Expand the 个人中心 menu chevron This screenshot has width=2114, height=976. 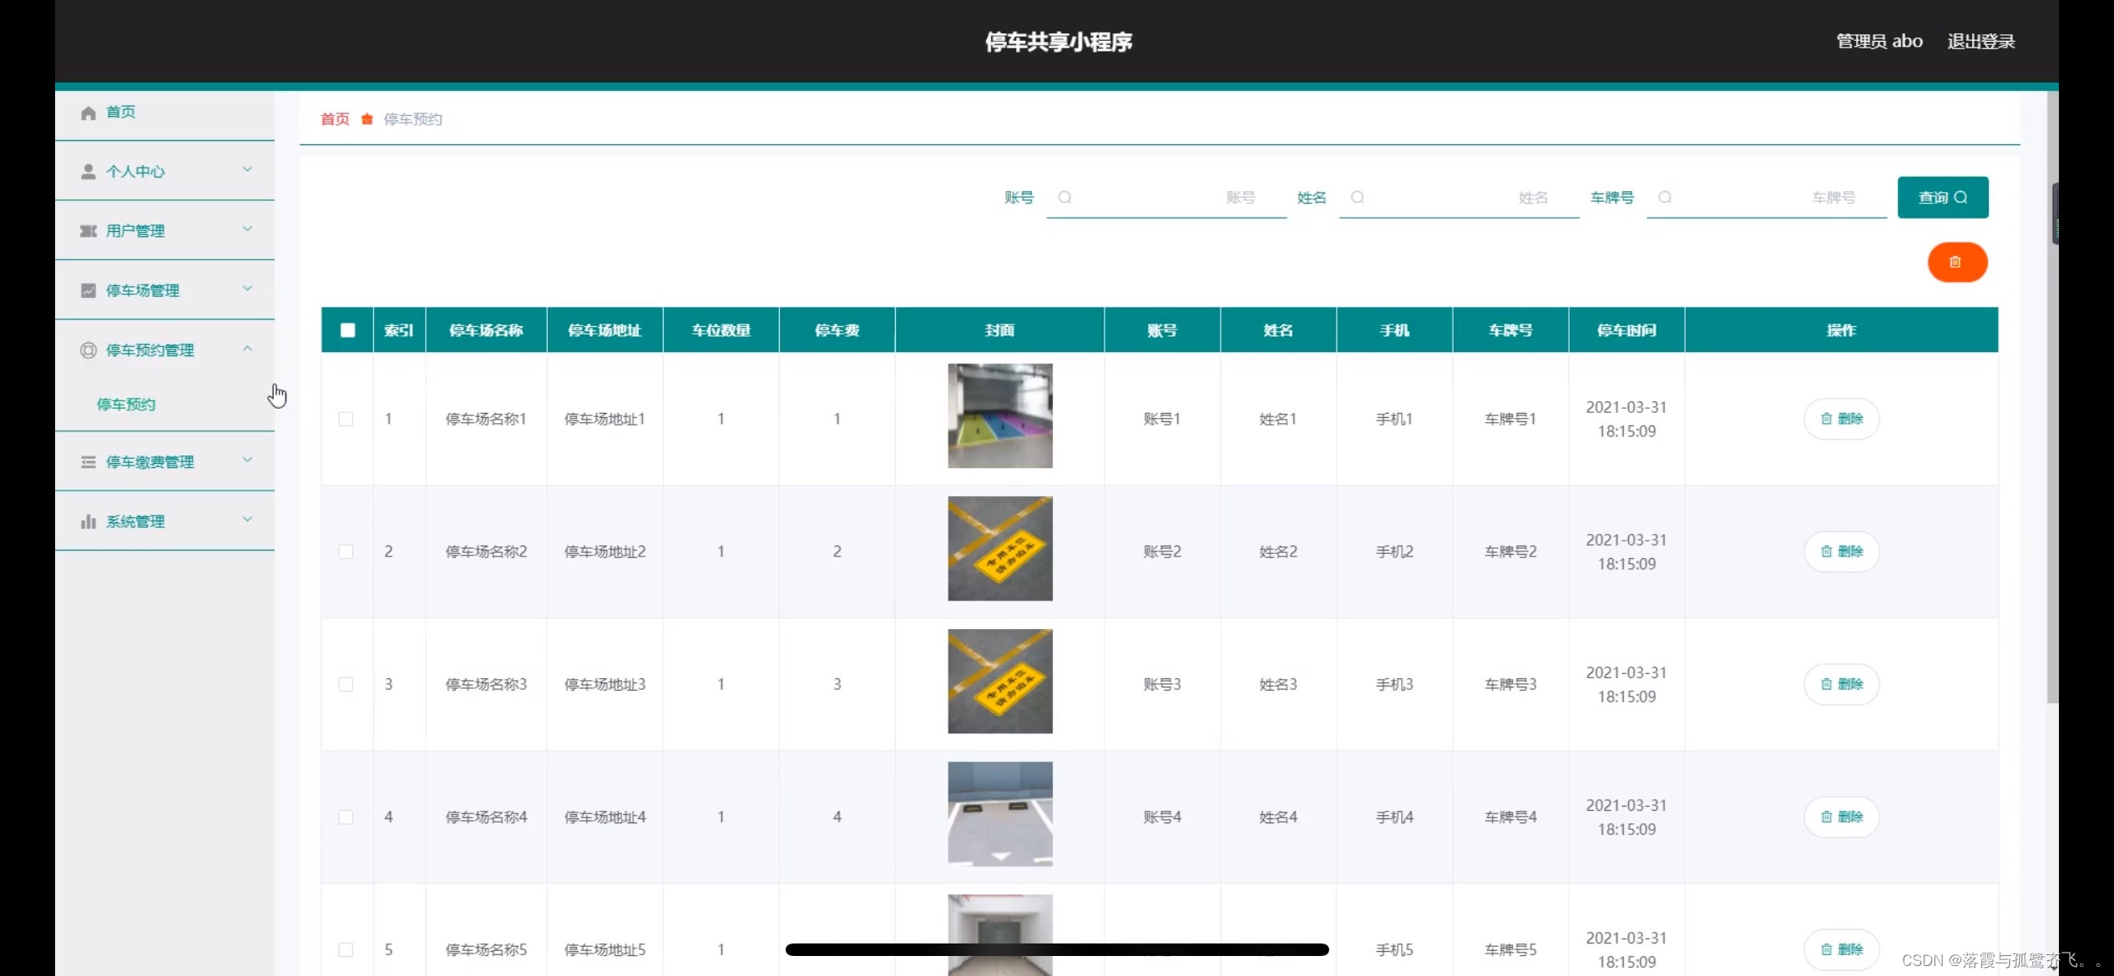coord(247,169)
